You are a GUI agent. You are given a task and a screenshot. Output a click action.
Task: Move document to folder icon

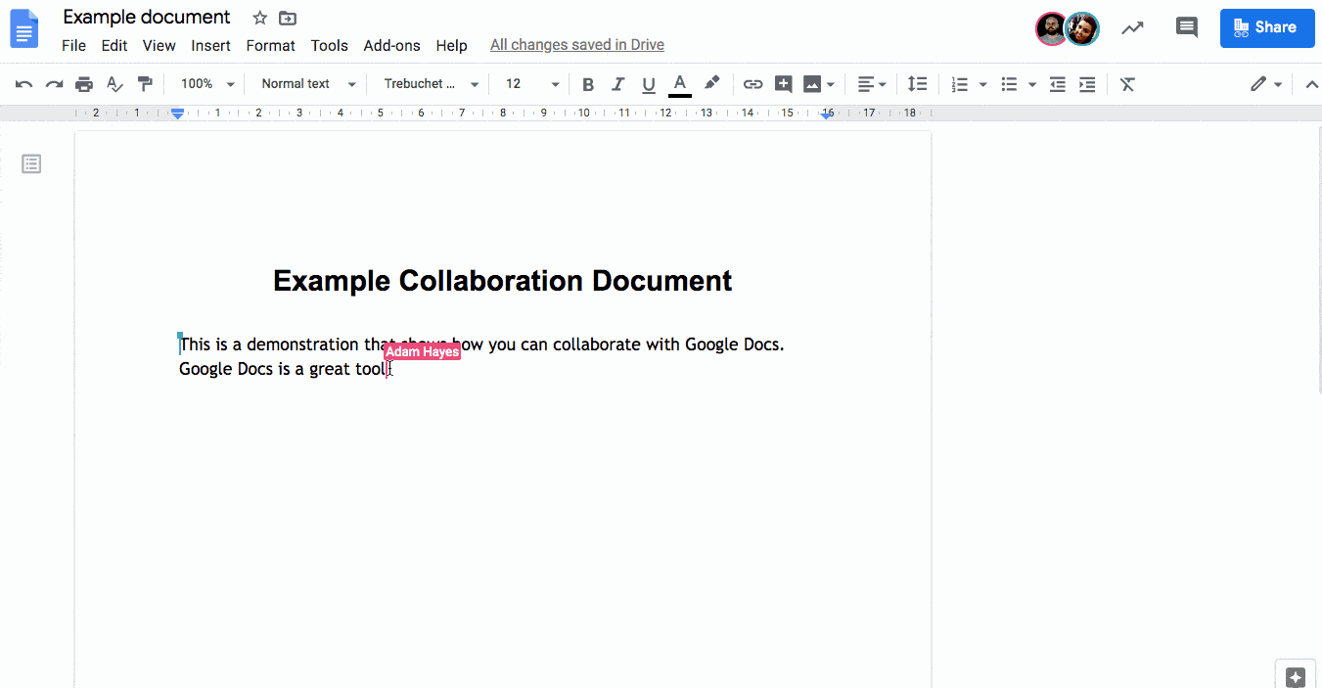pyautogui.click(x=287, y=18)
